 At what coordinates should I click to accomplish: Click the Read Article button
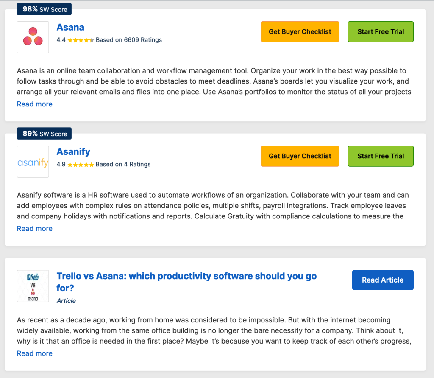pyautogui.click(x=383, y=280)
